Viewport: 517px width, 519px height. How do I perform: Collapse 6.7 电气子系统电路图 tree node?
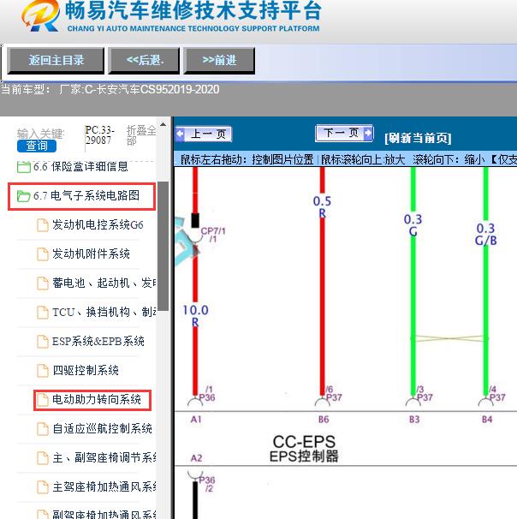pos(86,195)
